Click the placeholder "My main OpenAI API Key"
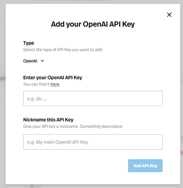 pos(62,142)
